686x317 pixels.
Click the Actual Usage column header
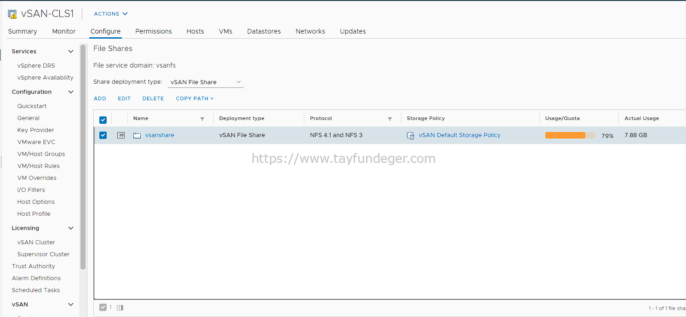[x=642, y=119]
